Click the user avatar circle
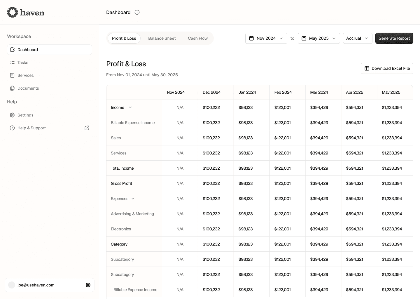Screen dimensions: 420x299 [12, 285]
